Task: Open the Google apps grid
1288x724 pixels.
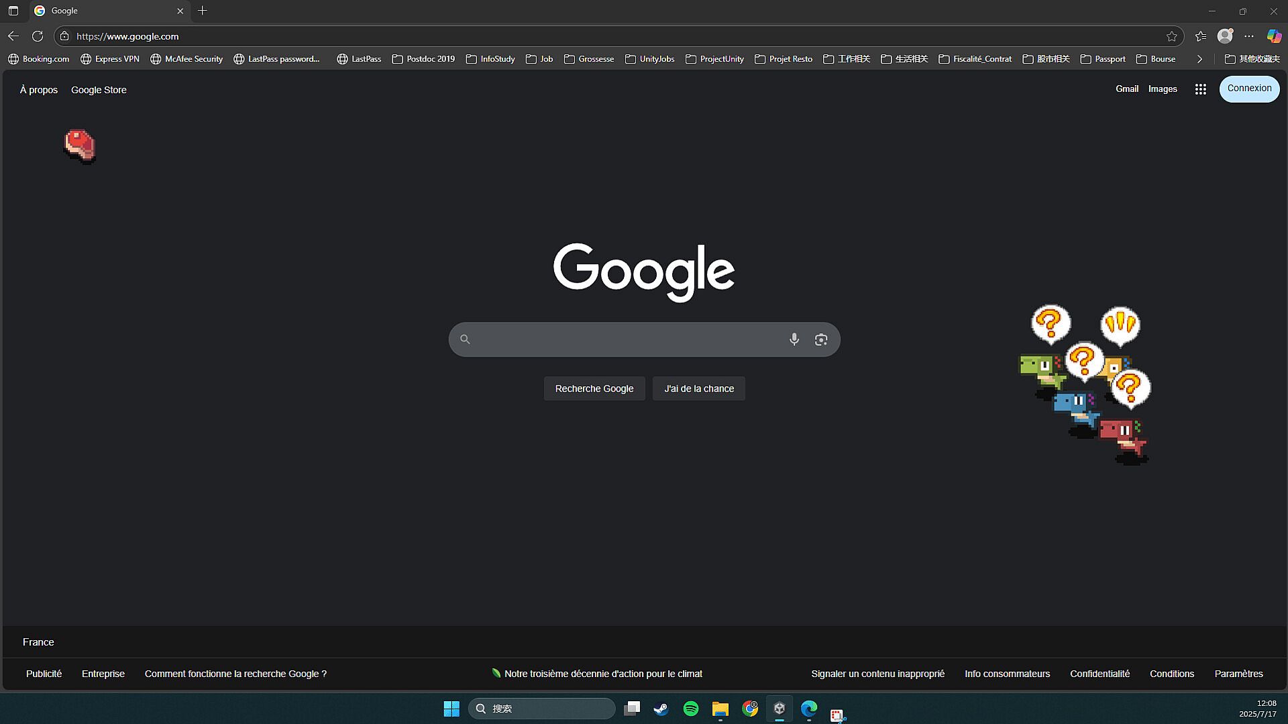Action: click(1200, 89)
